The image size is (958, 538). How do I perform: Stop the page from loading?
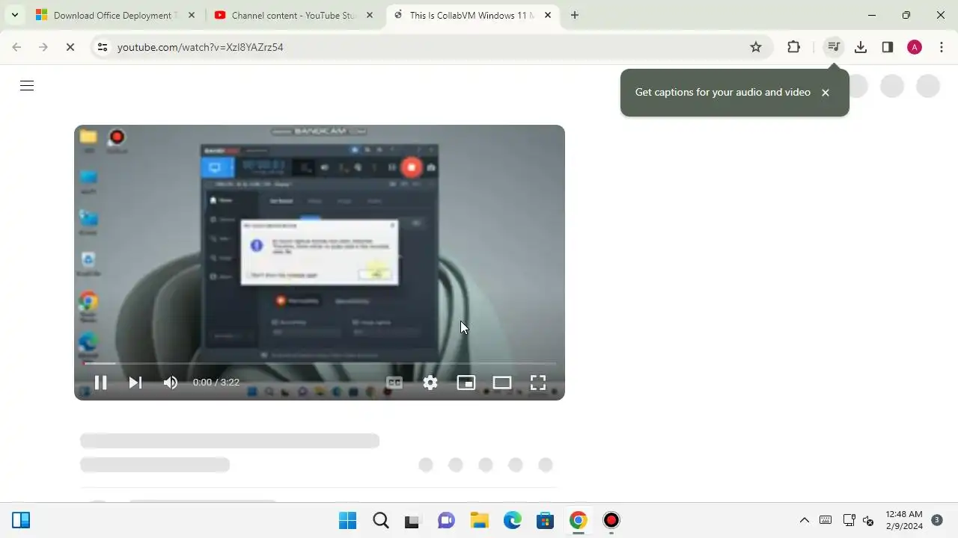[x=70, y=47]
